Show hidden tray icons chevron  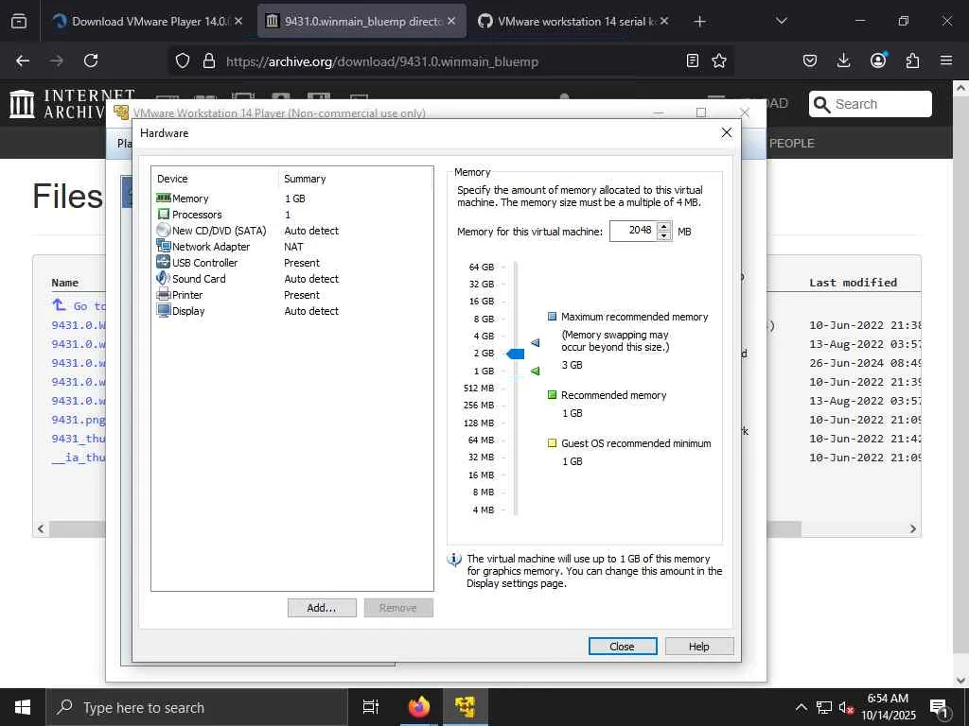click(801, 707)
